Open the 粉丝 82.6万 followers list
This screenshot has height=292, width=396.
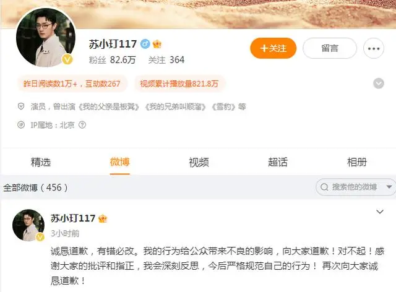point(113,60)
